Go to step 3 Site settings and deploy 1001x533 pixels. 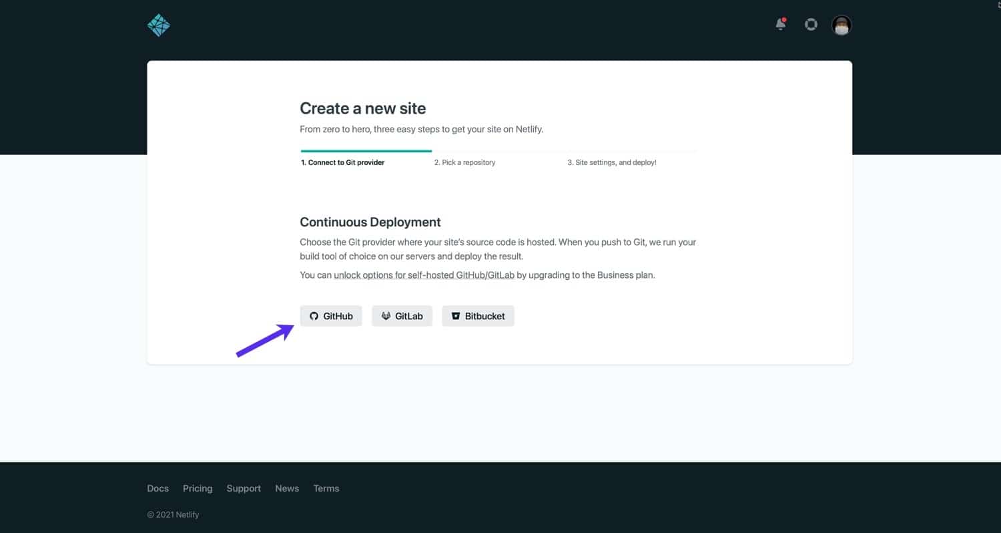tap(611, 162)
